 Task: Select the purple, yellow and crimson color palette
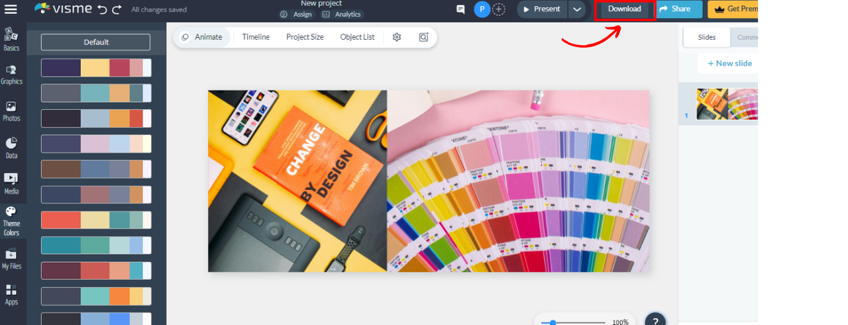96,68
